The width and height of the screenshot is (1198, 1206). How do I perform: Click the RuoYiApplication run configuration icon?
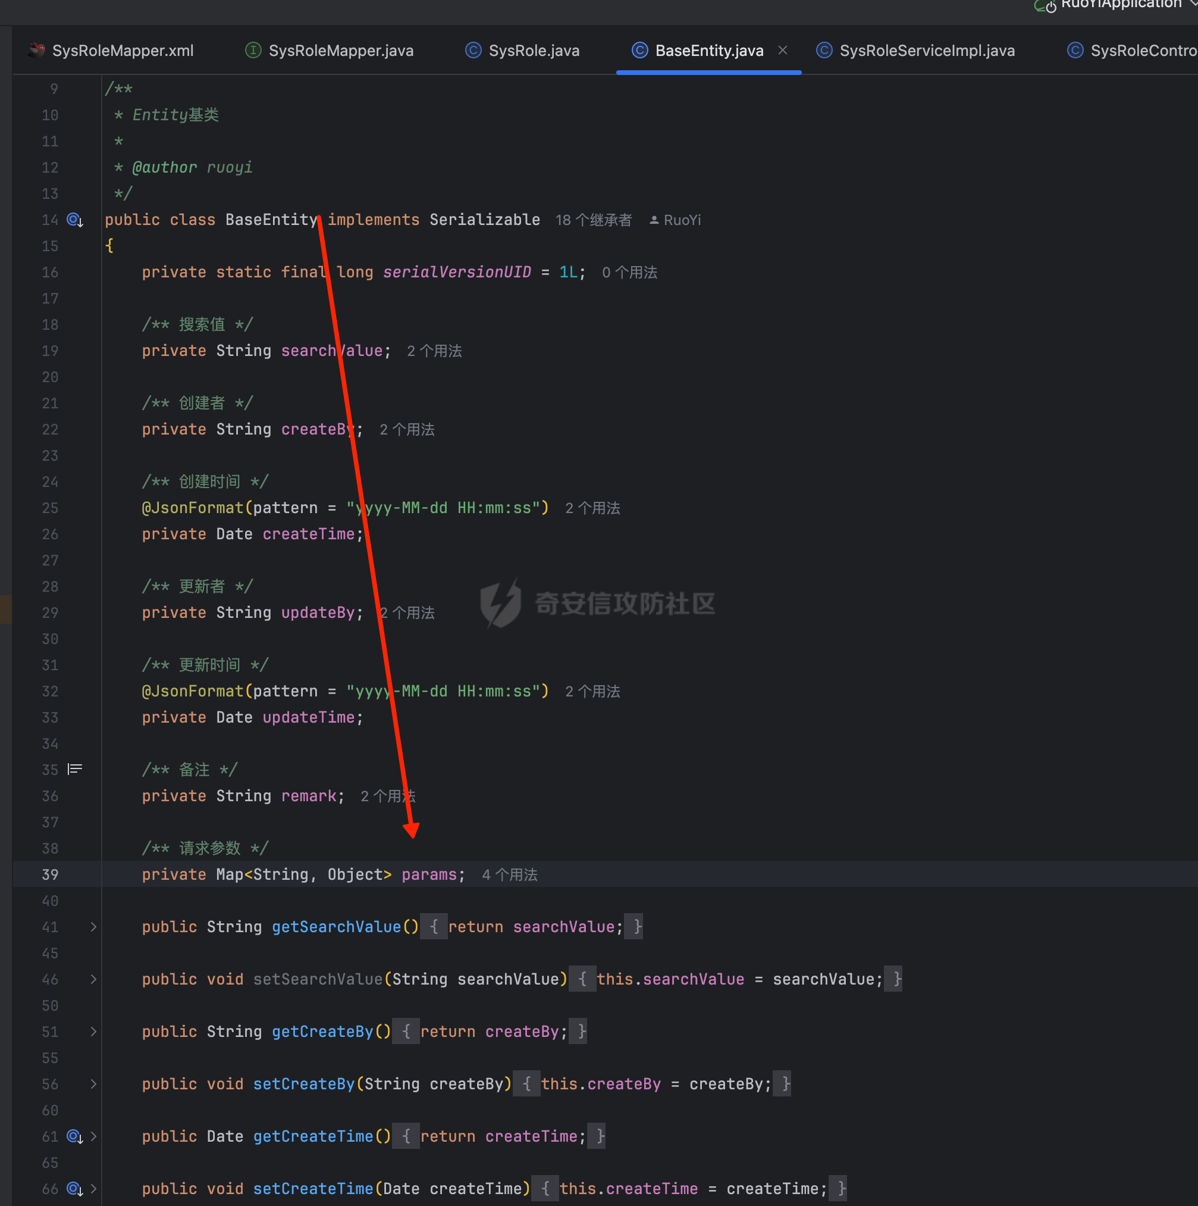pyautogui.click(x=1045, y=6)
